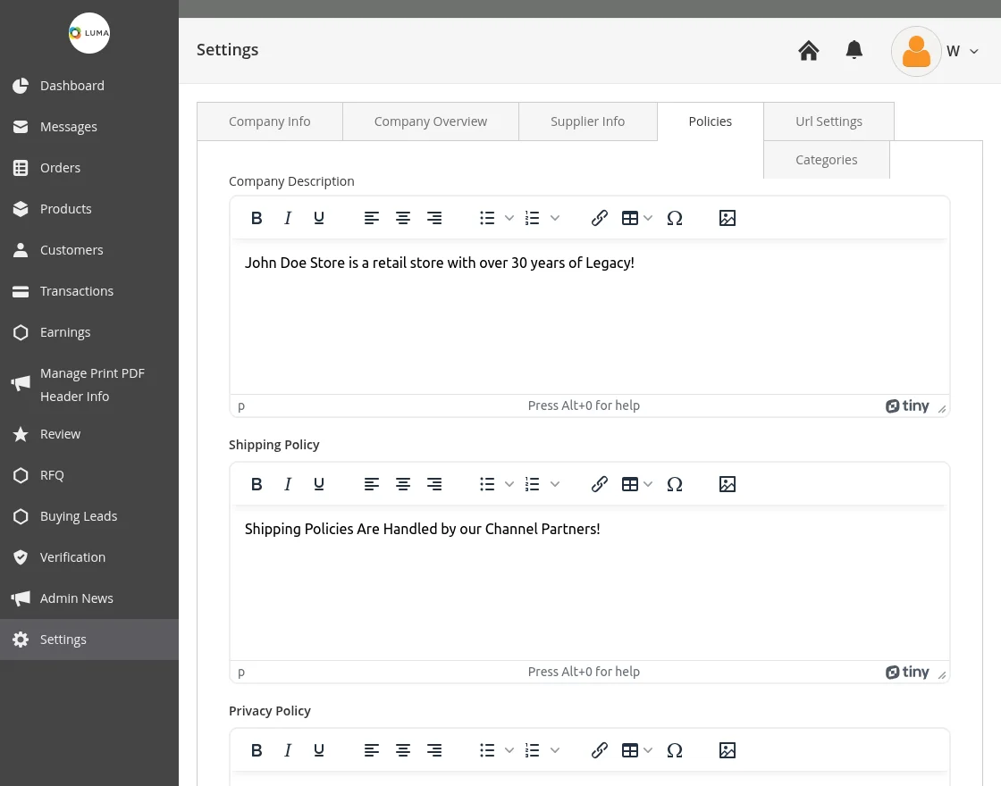Expand the user account menu chevron

coord(973,52)
